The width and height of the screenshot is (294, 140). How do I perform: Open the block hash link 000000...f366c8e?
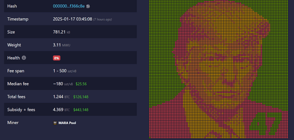click(68, 6)
